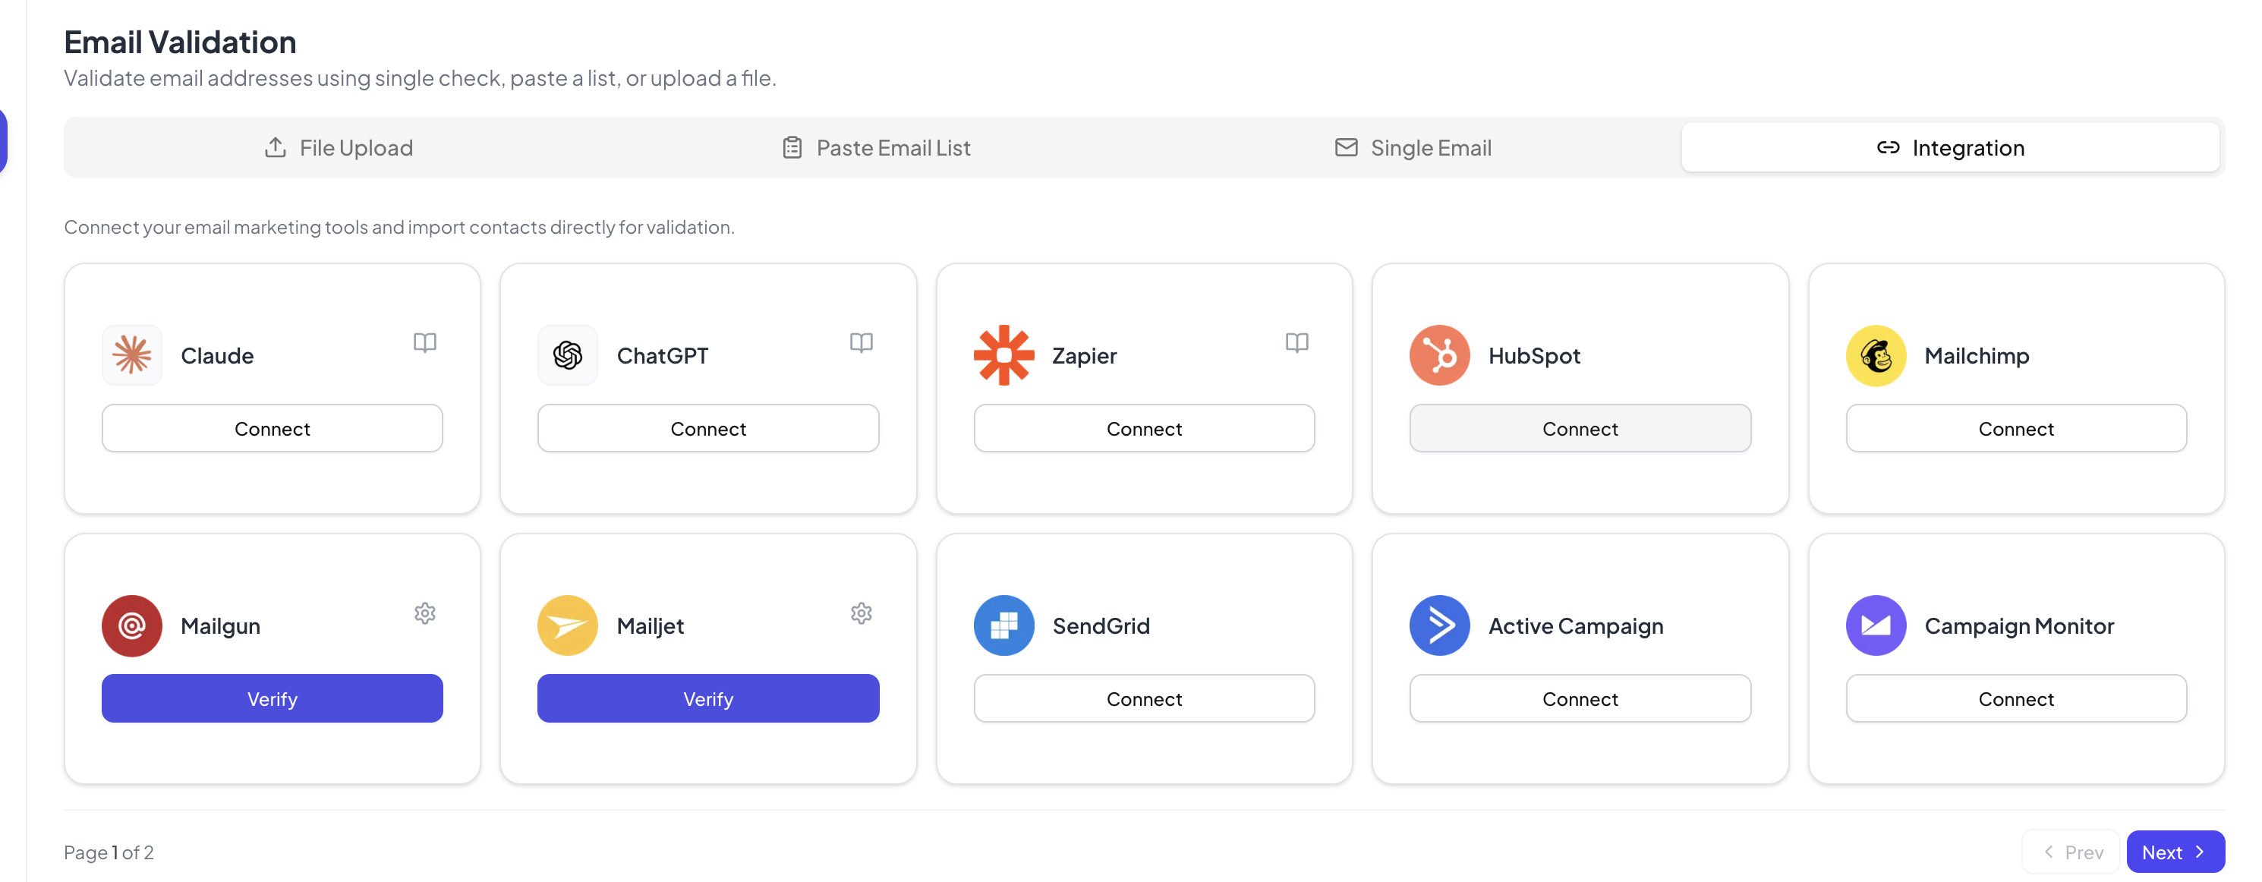Screen dimensions: 2262x882
Task: Click the Active Campaign arrow logo
Action: coord(1439,625)
